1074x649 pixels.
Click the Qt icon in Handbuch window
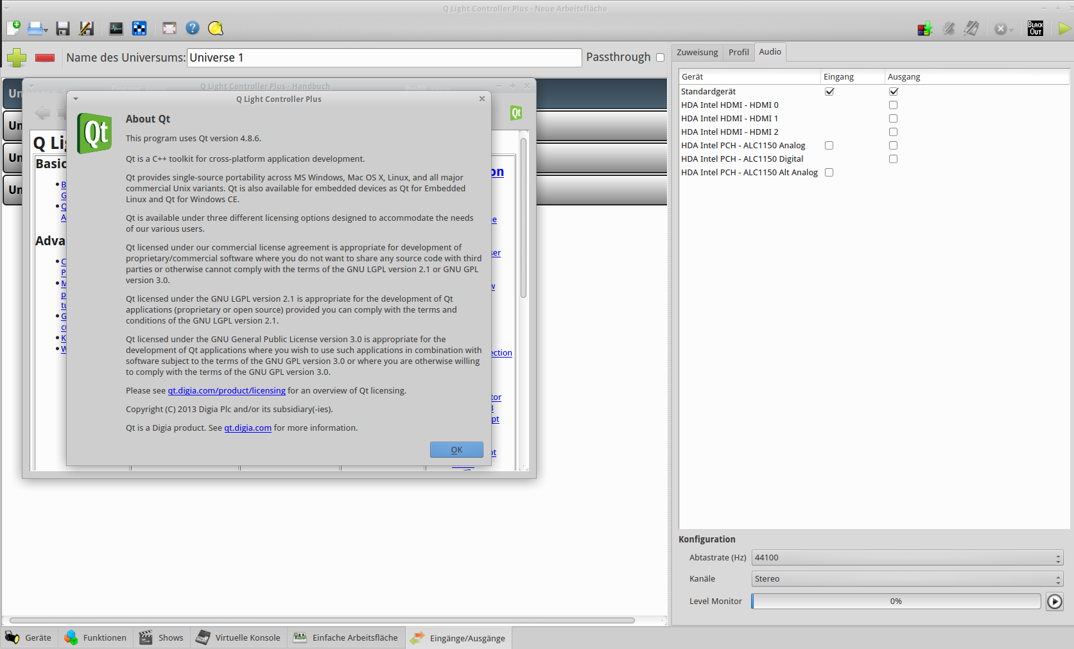click(x=516, y=113)
